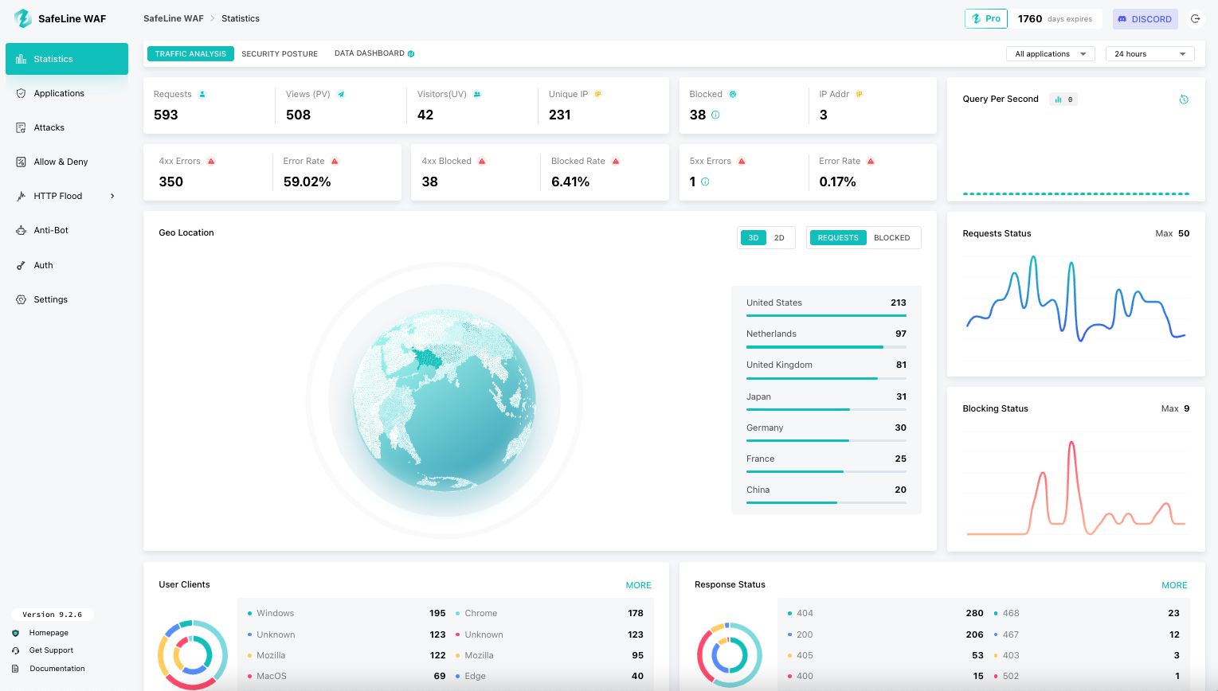
Task: Select the 3D globe view toggle
Action: 754,238
